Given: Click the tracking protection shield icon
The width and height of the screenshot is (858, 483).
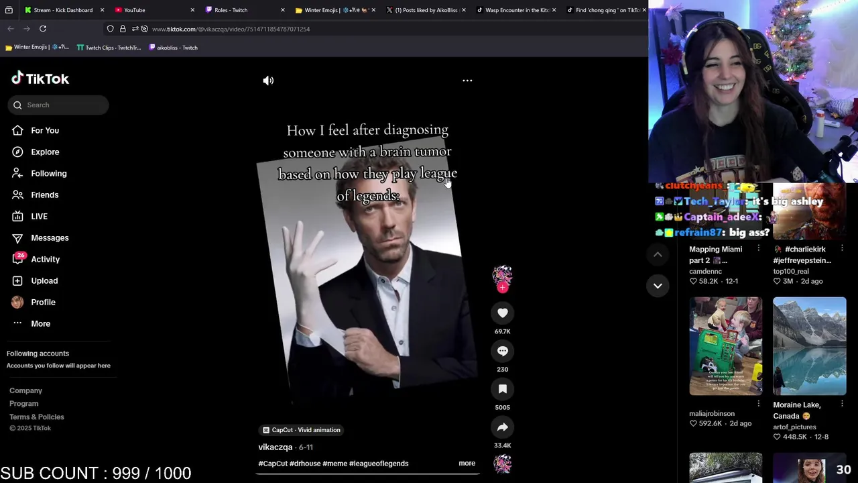Looking at the screenshot, I should pyautogui.click(x=111, y=29).
